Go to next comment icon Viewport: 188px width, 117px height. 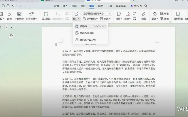click(x=67, y=19)
